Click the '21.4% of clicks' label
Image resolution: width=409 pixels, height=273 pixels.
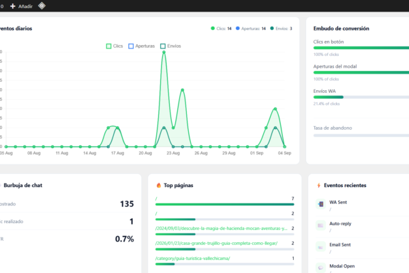[x=327, y=104]
